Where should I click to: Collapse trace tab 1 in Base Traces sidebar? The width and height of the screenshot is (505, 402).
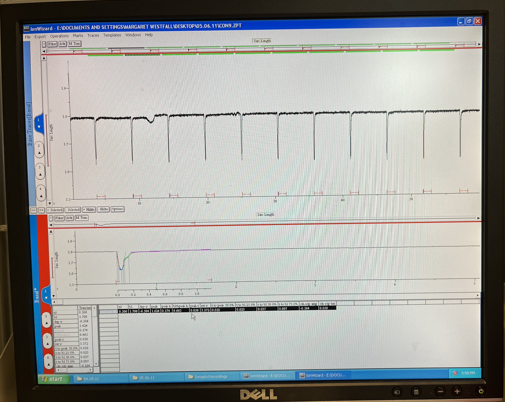39,123
